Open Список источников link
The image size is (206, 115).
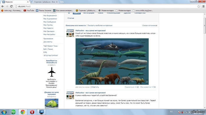pos(149,25)
